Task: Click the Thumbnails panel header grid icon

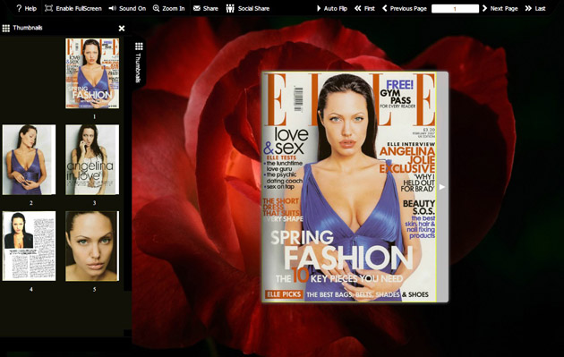Action: pos(5,28)
